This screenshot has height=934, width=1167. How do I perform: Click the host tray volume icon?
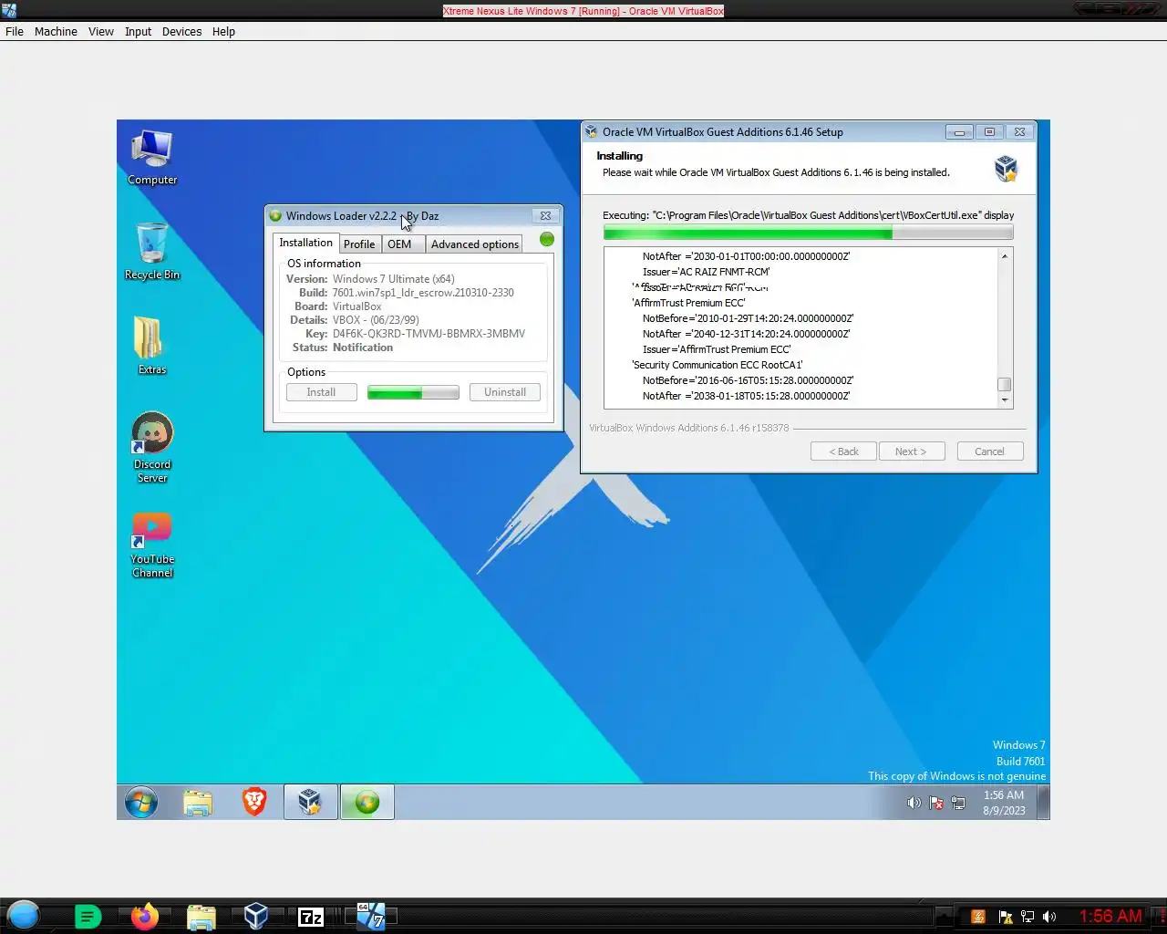click(x=1049, y=917)
